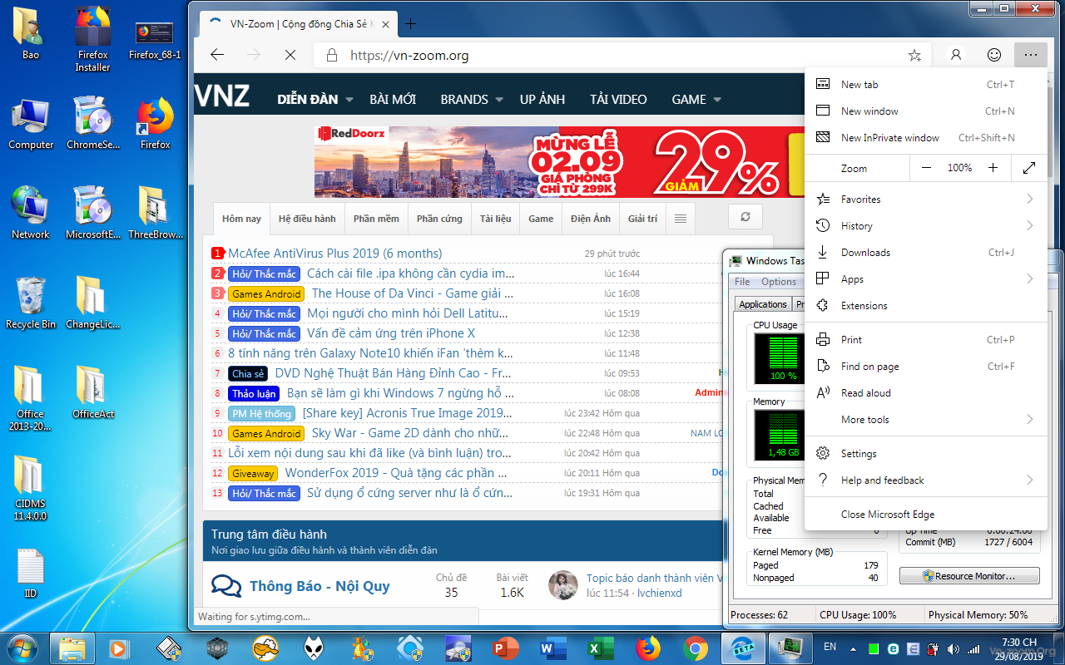
Task: Open the UP ẢNH nav link
Action: pyautogui.click(x=542, y=100)
